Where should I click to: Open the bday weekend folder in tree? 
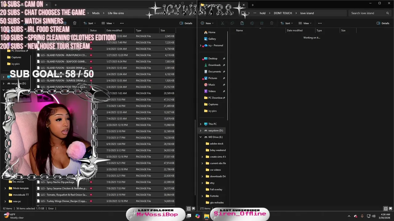(x=218, y=150)
